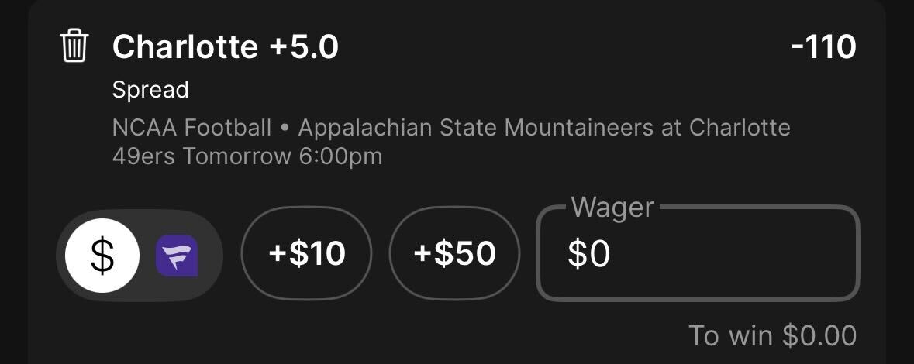Add $10 to the wager
This screenshot has width=914, height=364.
coord(307,254)
